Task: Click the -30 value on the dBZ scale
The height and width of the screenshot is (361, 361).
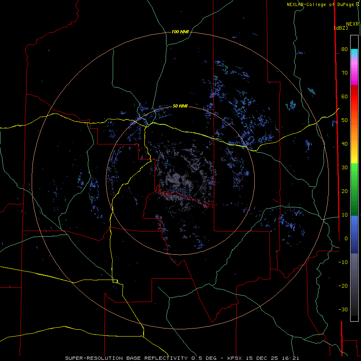Action: 343,309
